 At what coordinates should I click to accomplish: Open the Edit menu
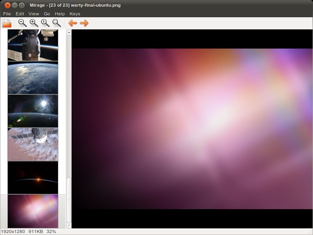coord(20,14)
